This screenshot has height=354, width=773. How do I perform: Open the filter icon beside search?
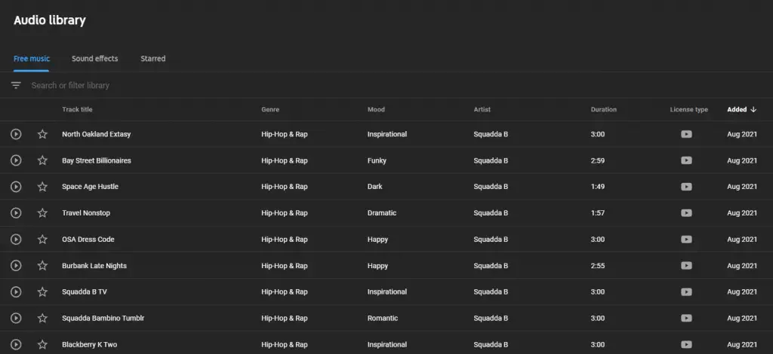[16, 85]
